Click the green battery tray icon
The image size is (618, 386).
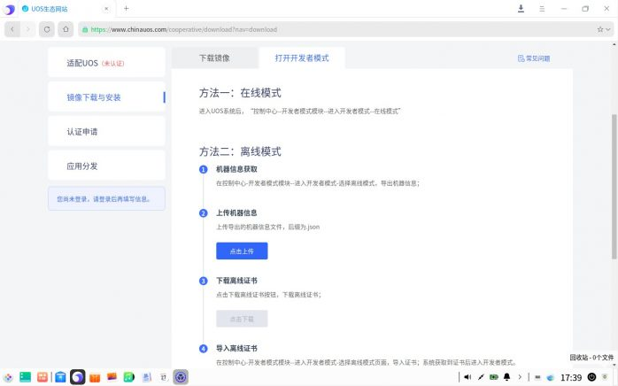pos(493,377)
